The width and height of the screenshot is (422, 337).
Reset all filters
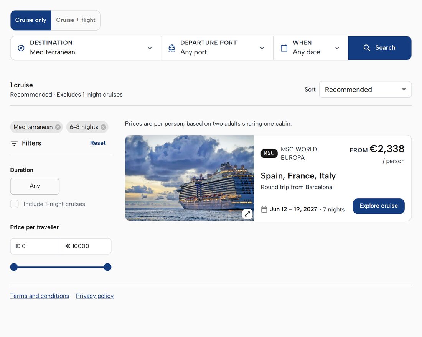pos(98,143)
